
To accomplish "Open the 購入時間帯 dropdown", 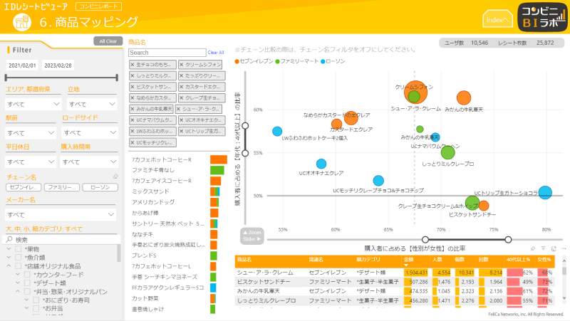I will (89, 162).
